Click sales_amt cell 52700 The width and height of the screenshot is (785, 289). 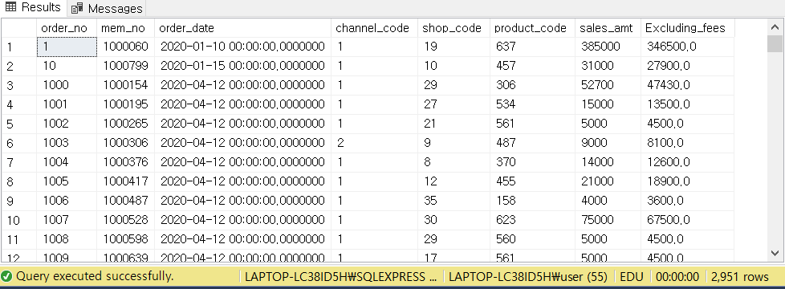click(x=608, y=86)
